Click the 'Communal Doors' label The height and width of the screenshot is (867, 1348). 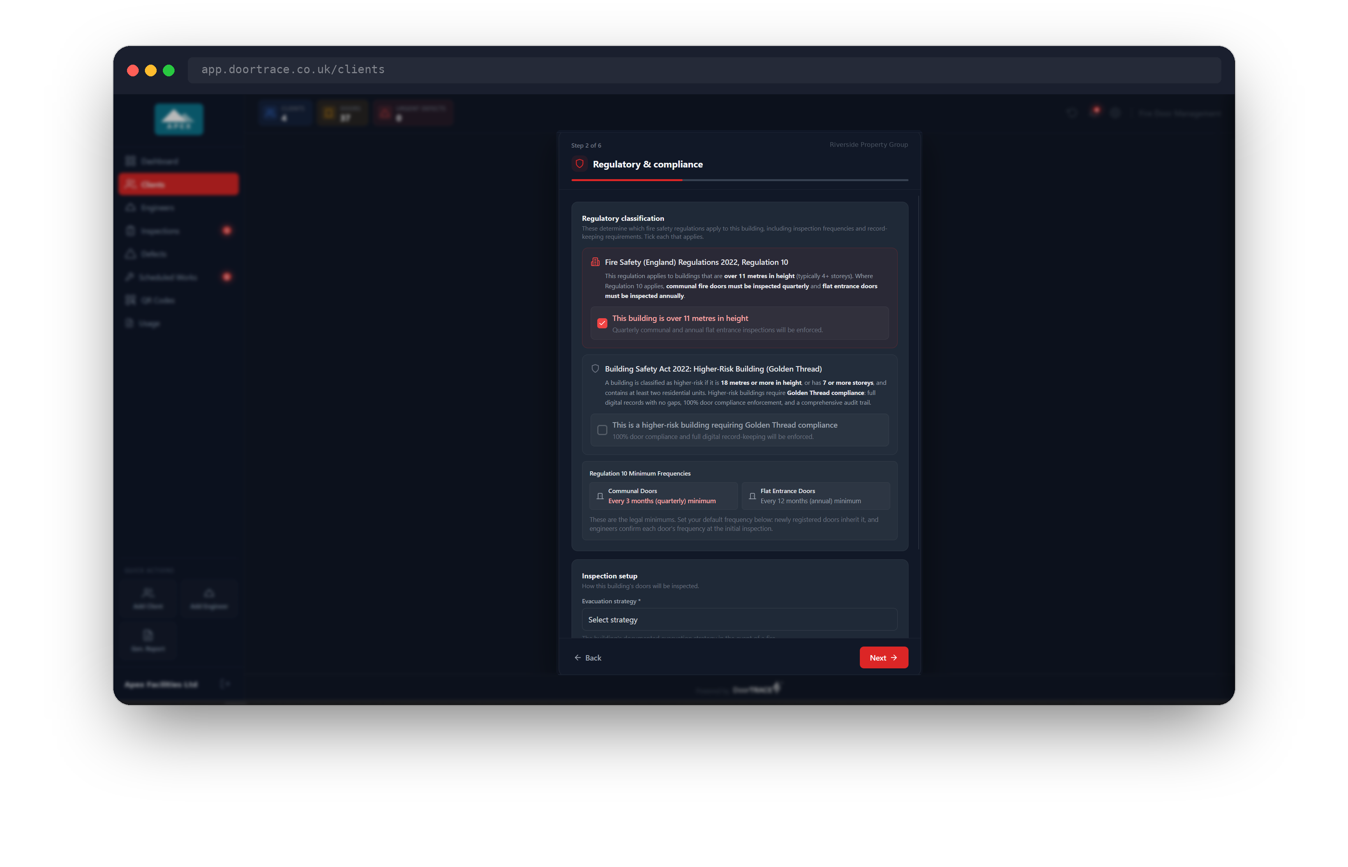[632, 491]
